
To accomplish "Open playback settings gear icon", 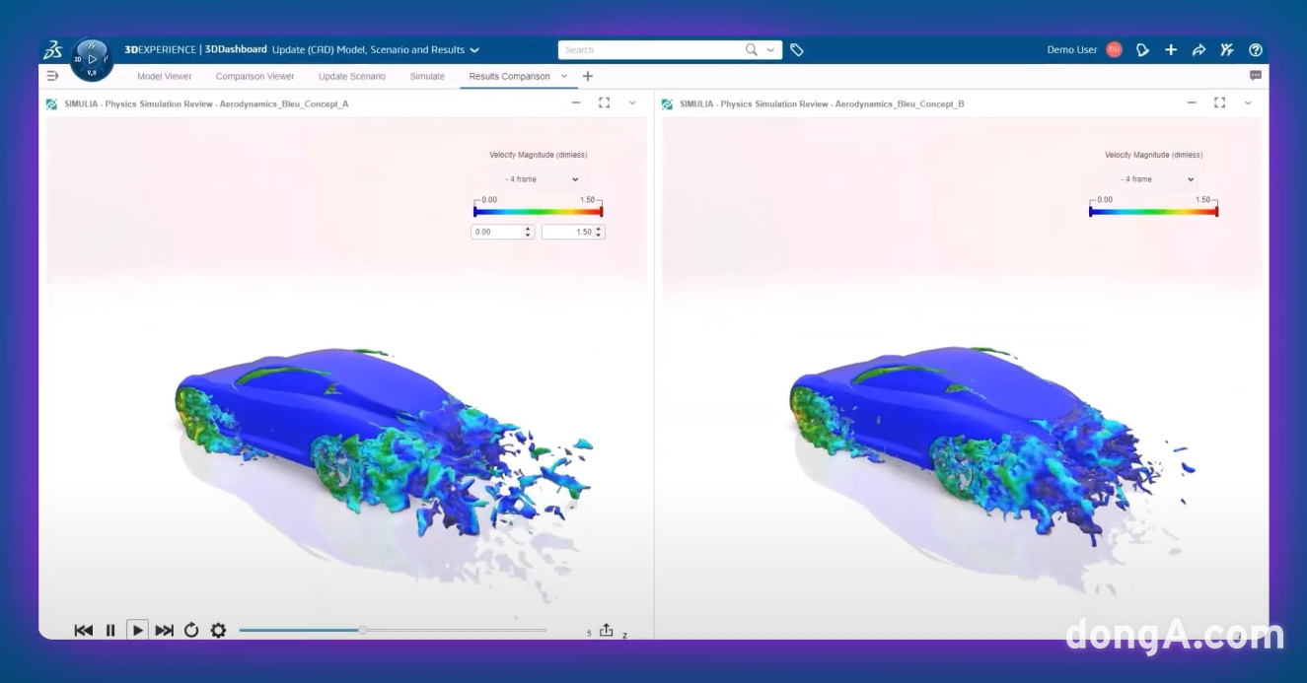I will [218, 630].
